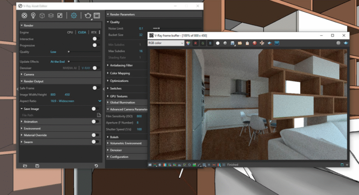
Task: Toggle Interactive rendering switch
Action: pos(96,39)
